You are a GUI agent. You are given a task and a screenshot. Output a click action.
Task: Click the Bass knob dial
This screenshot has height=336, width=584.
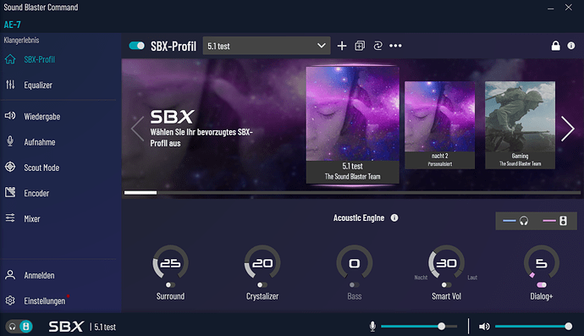coord(354,262)
